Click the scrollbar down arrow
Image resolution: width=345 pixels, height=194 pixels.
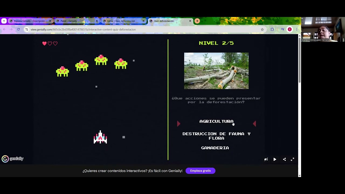pos(299,175)
